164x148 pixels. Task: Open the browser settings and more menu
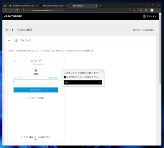[x=157, y=10]
